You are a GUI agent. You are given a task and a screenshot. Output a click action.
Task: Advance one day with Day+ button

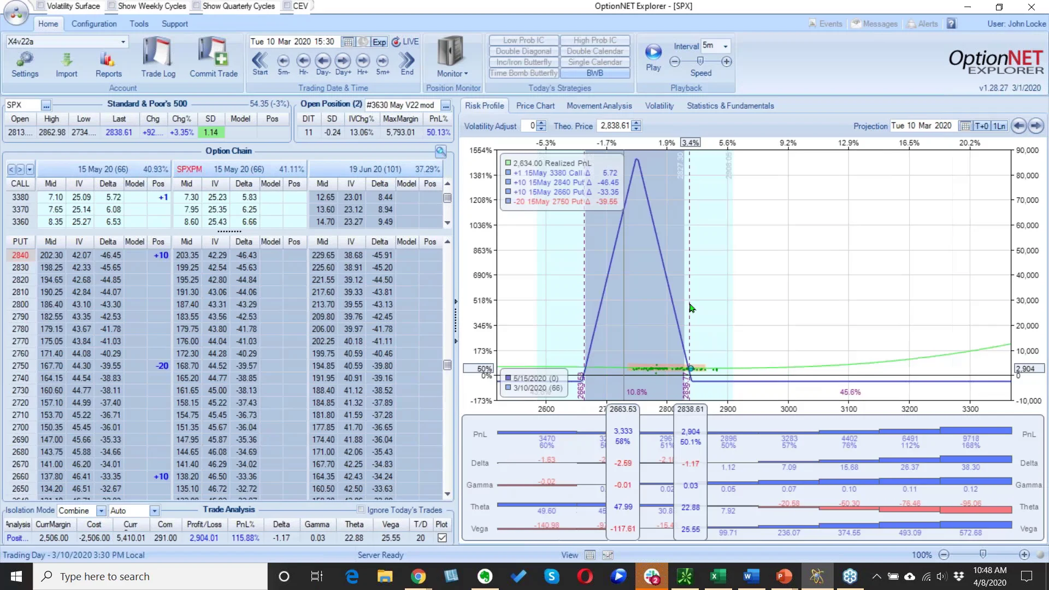click(x=343, y=63)
